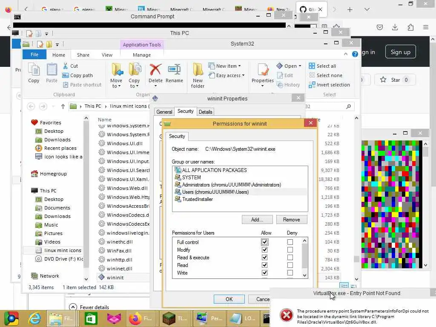The height and width of the screenshot is (327, 436).
Task: Click the Firefox Pocket shield icon
Action: click(379, 27)
